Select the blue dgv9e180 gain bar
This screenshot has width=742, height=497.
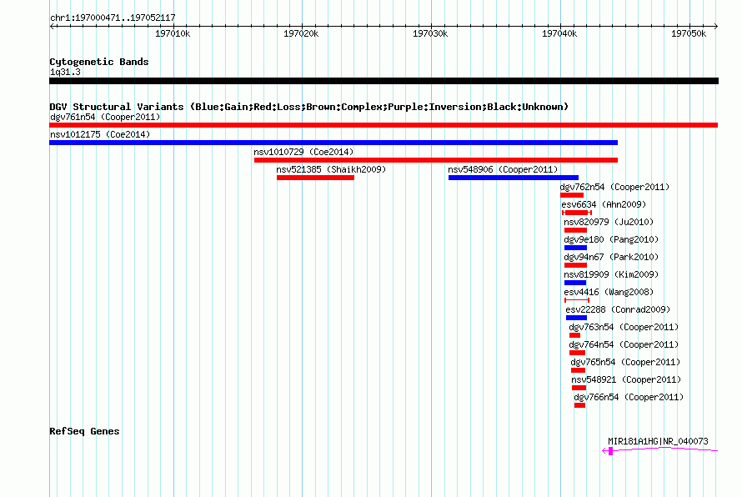point(575,248)
